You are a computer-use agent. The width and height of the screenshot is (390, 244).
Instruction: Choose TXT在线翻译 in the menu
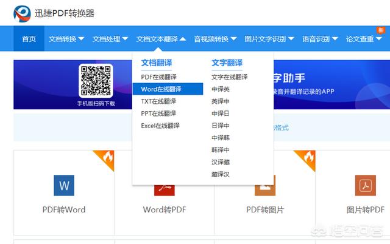[158, 101]
